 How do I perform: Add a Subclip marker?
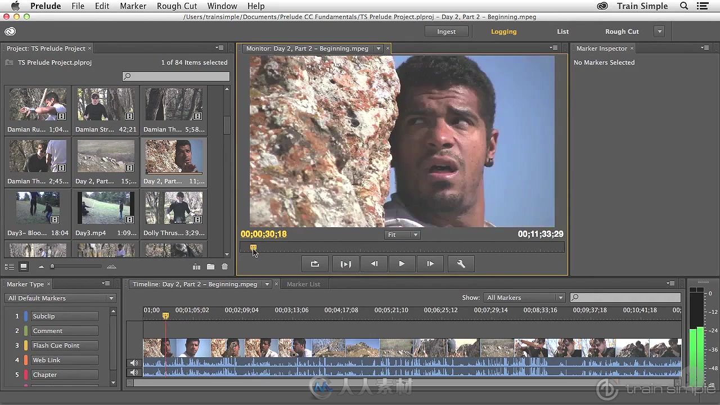[64, 316]
